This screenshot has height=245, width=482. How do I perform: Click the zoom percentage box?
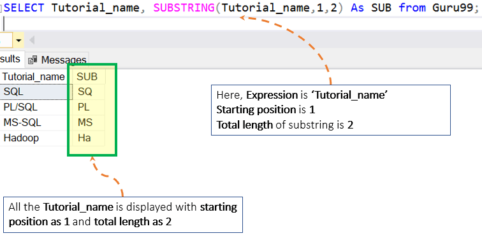coord(6,40)
